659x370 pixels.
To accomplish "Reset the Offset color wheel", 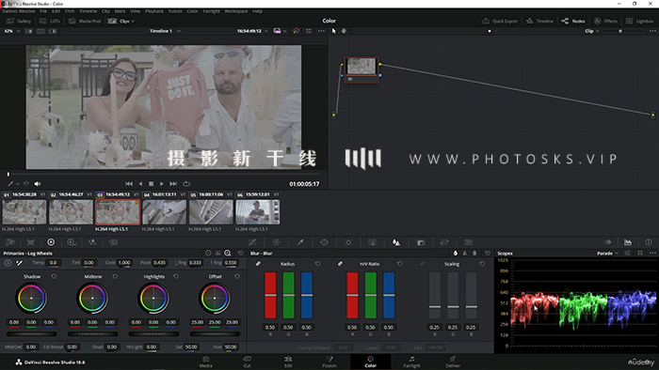I will (237, 276).
